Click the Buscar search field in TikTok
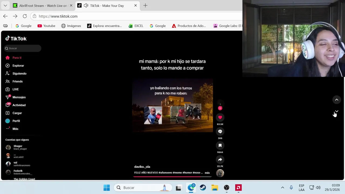345x194 pixels. 23,48
